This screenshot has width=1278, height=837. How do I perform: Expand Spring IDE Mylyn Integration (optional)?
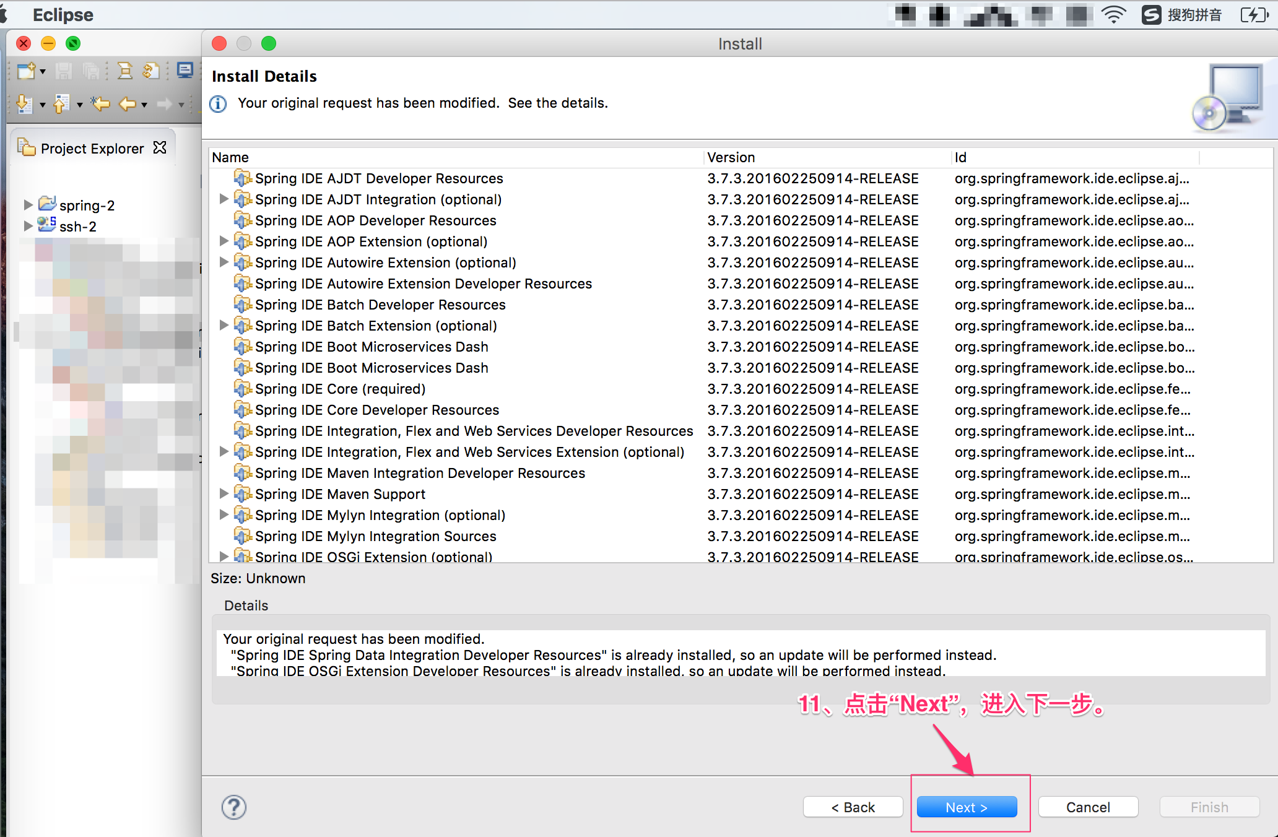click(x=224, y=514)
